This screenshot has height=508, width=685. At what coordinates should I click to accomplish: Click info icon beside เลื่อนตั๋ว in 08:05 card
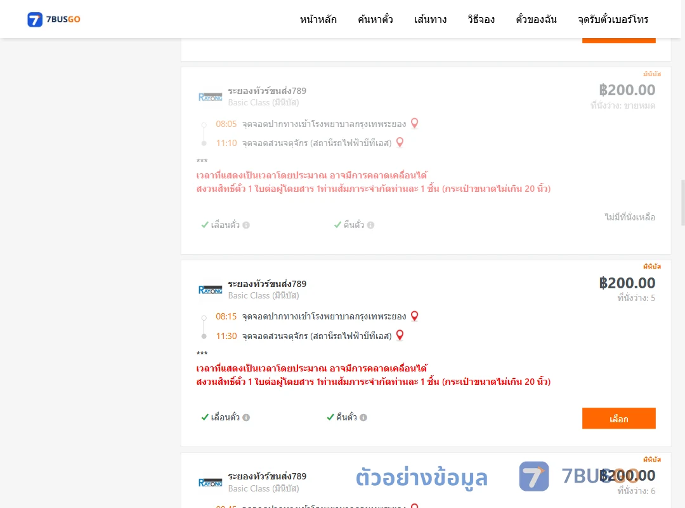pos(246,225)
